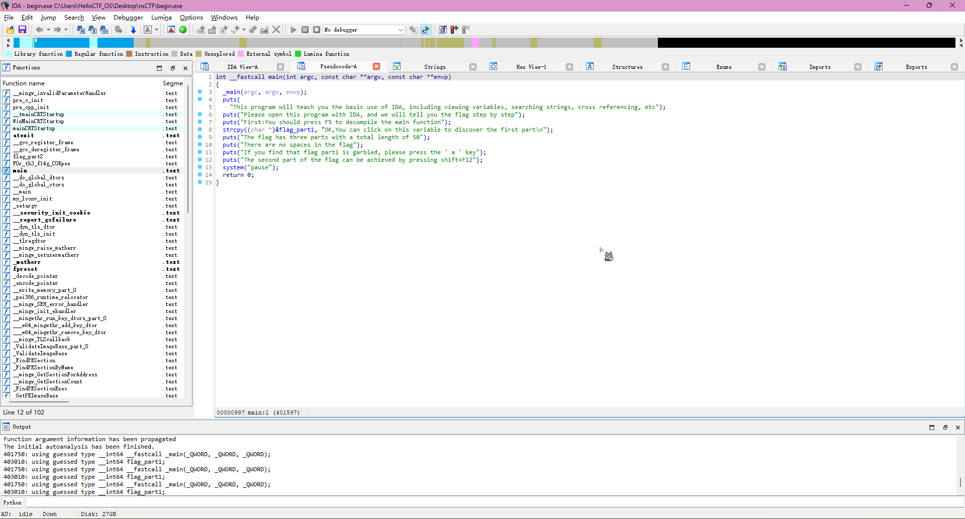Click the gray X delete toolbar icon
The width and height of the screenshot is (965, 519).
(x=276, y=30)
